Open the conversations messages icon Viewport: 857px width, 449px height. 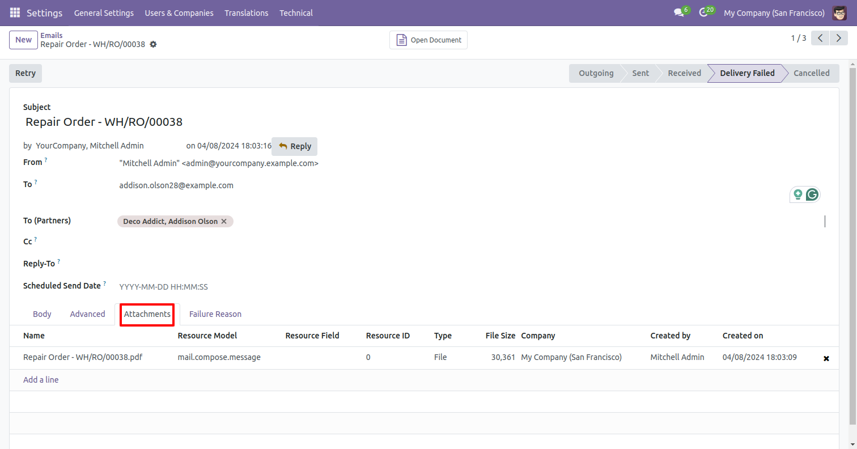tap(678, 12)
